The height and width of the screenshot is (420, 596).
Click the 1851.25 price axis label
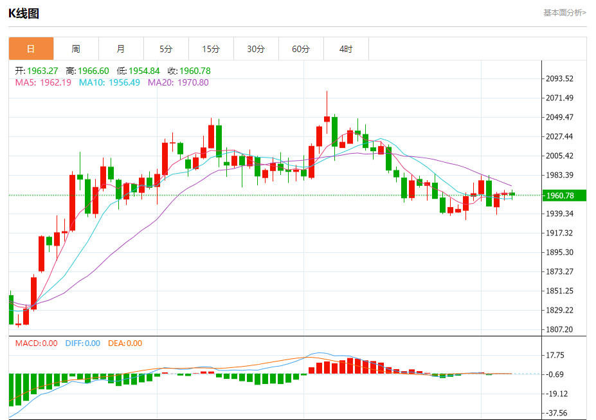click(559, 291)
